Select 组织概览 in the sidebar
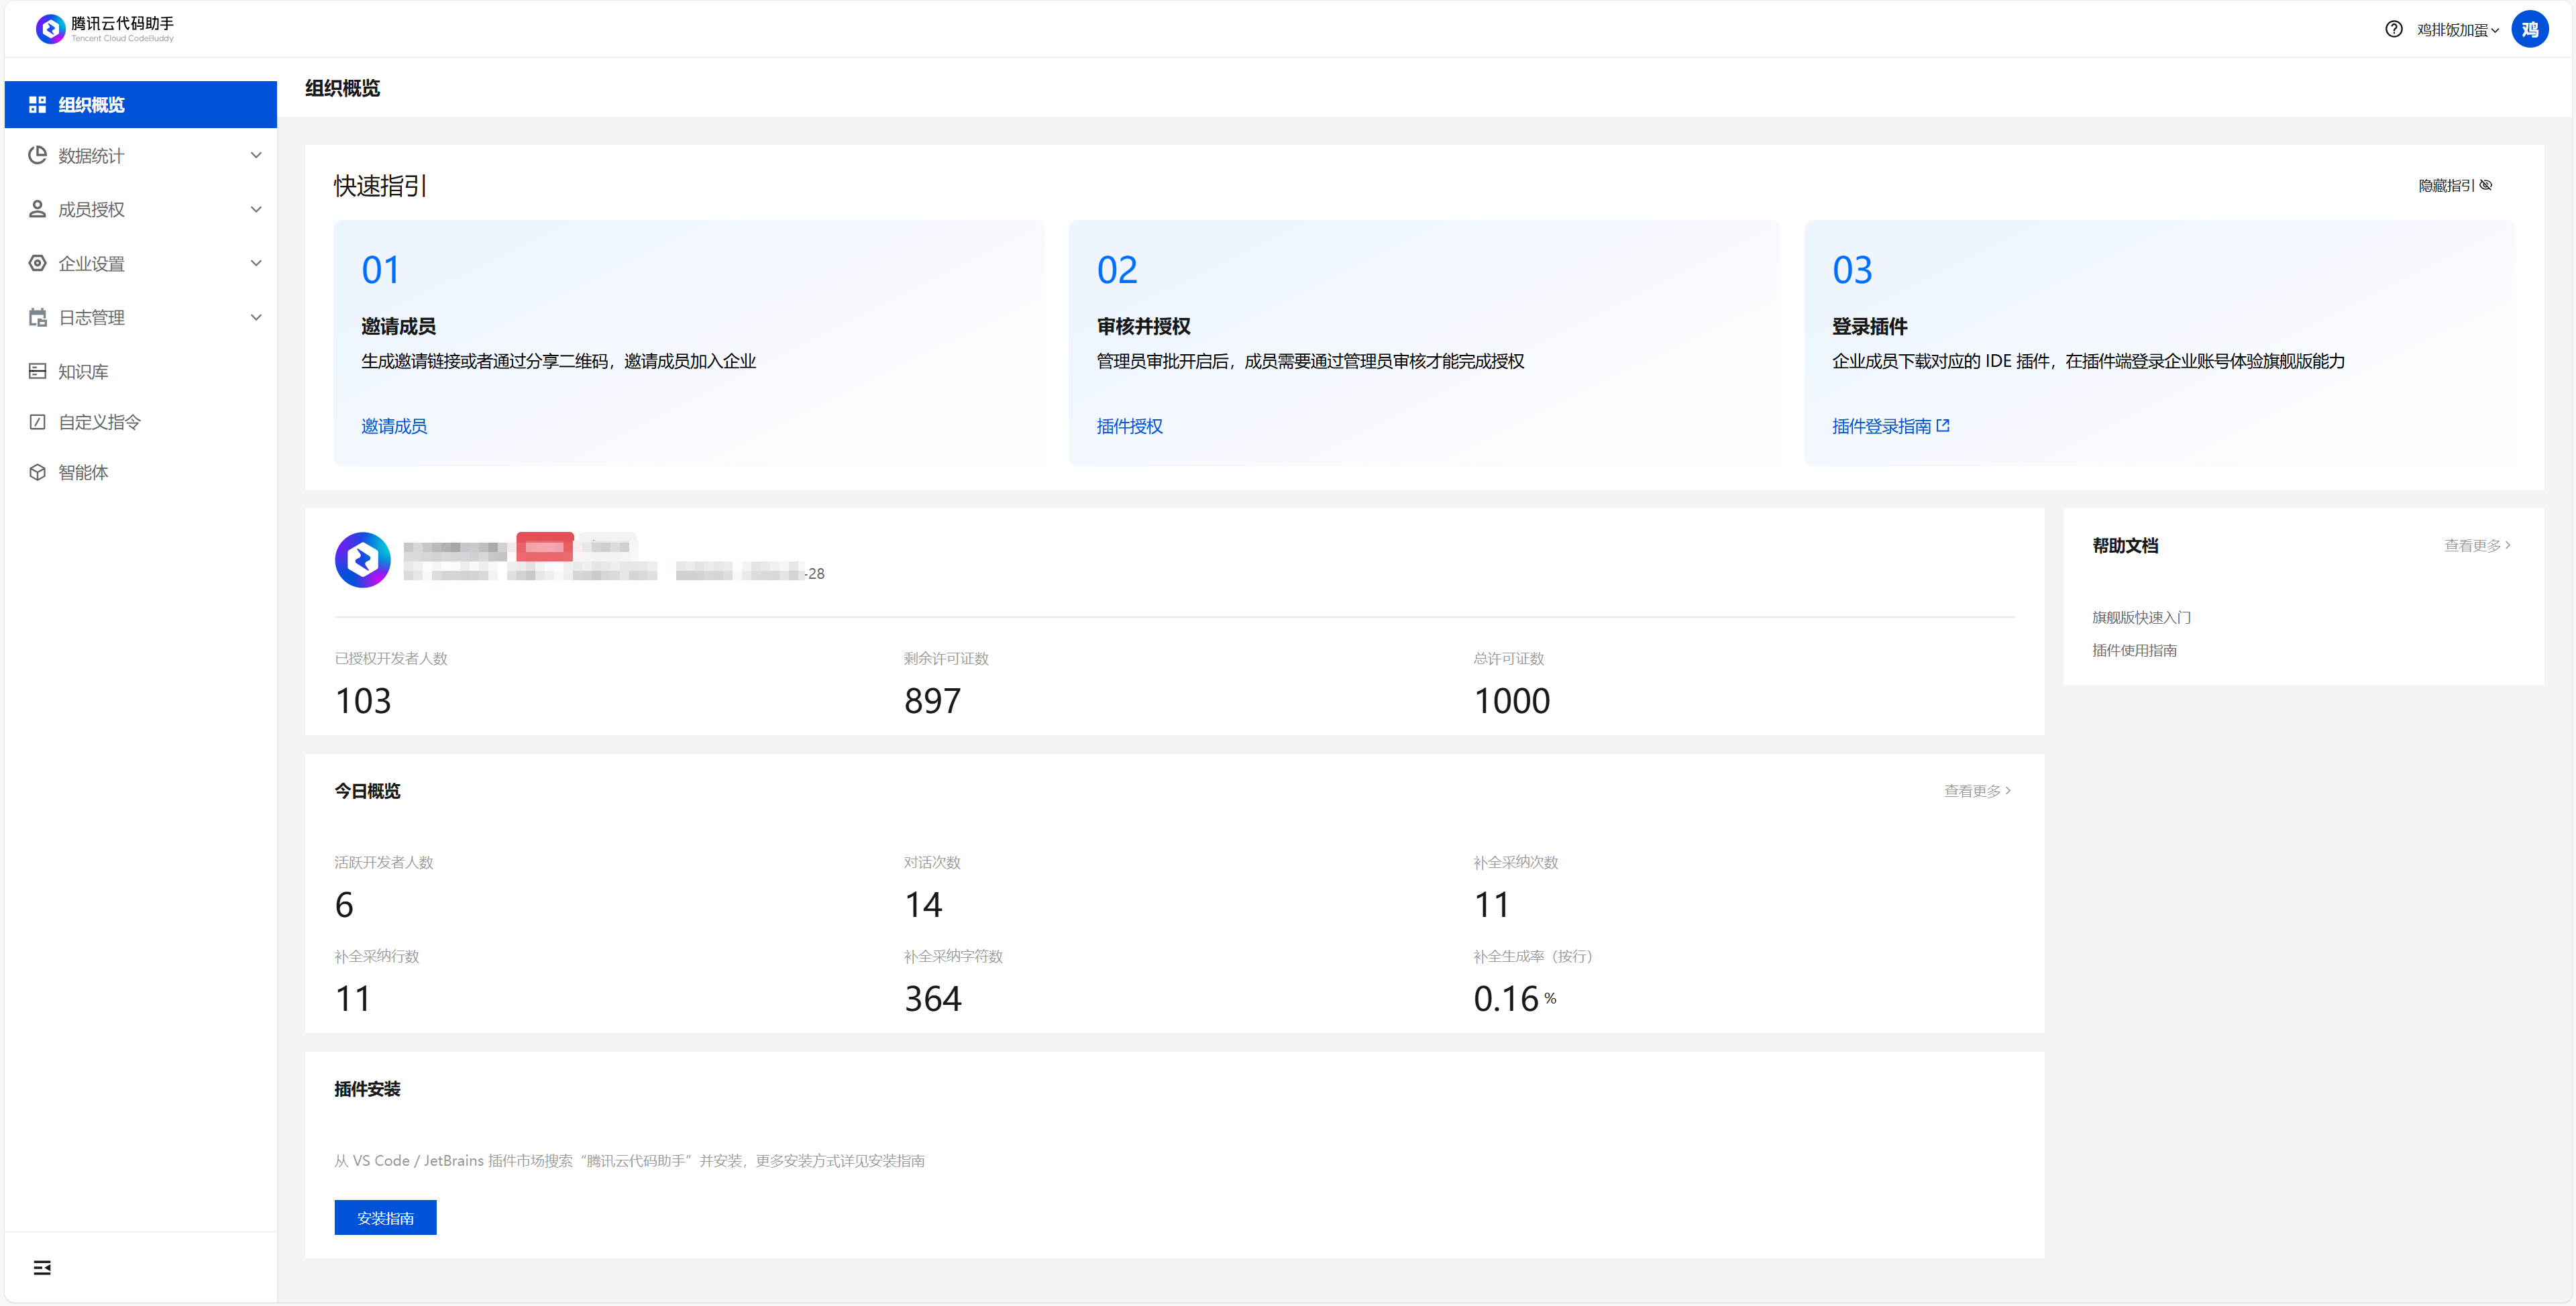Image resolution: width=2576 pixels, height=1306 pixels. coord(92,105)
